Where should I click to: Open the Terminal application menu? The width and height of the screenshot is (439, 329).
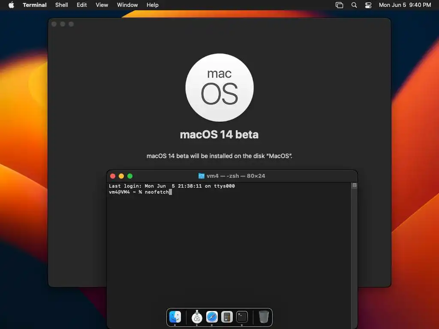pos(35,5)
